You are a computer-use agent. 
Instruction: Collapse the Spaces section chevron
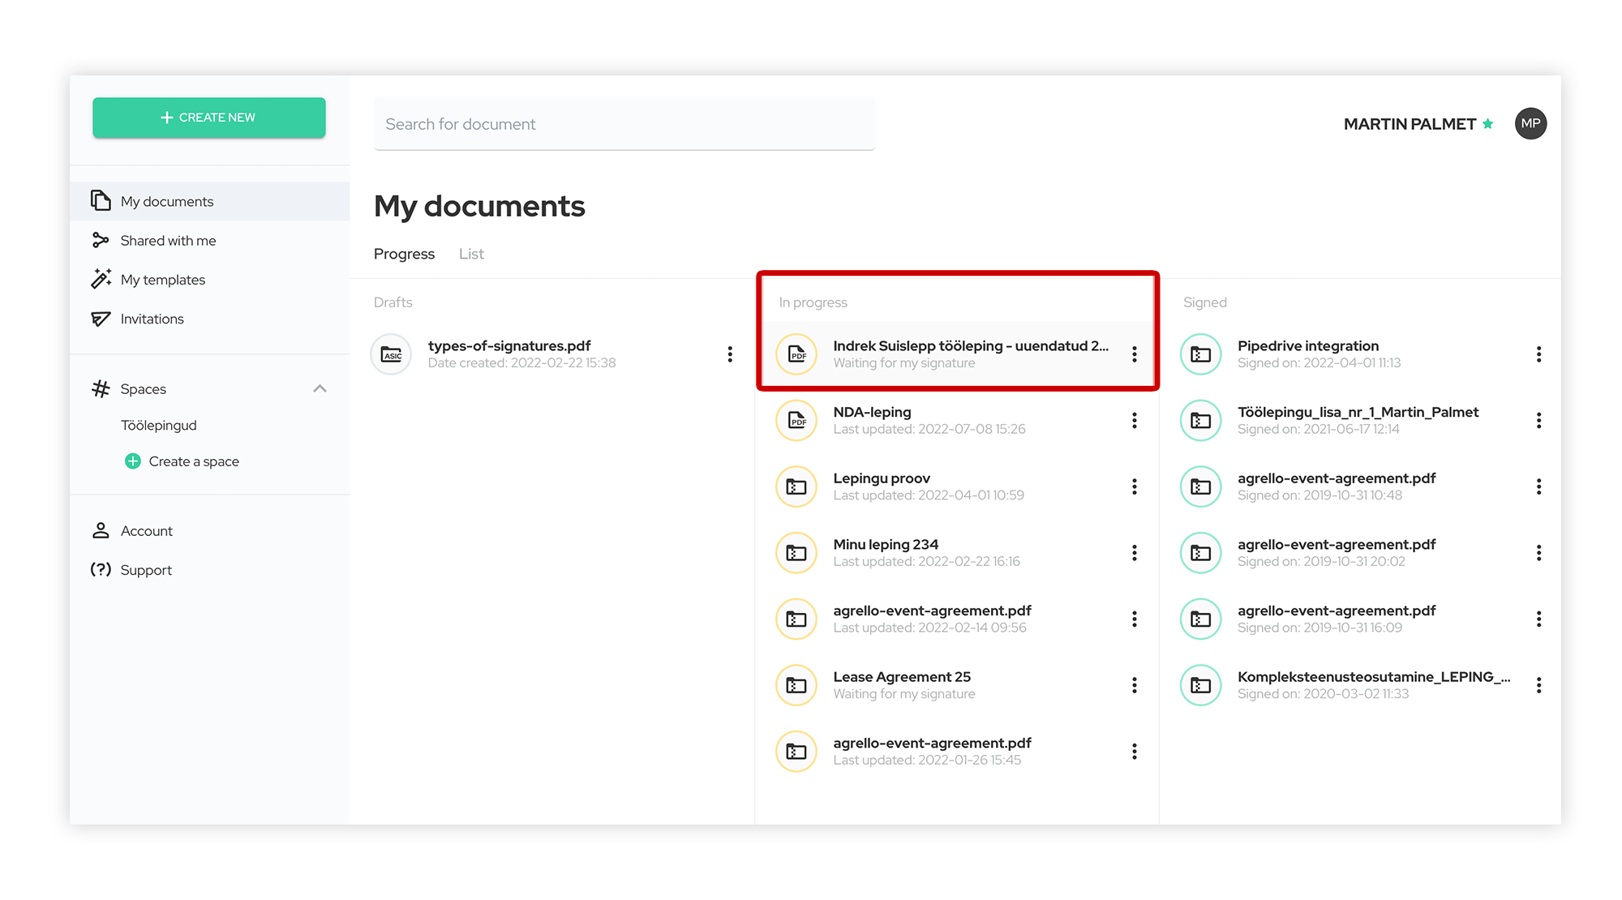click(320, 388)
